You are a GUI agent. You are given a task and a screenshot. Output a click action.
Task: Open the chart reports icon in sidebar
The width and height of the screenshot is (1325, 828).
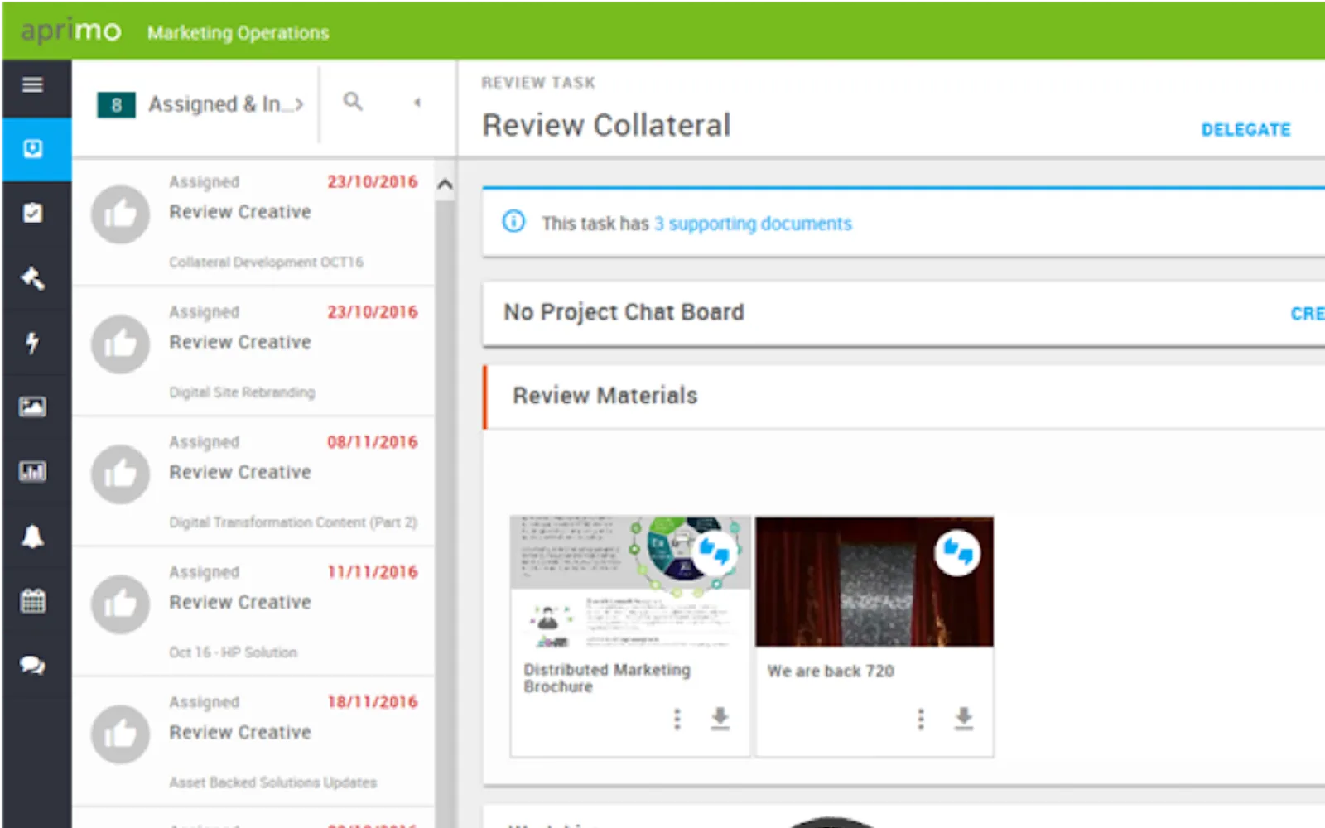(x=32, y=471)
